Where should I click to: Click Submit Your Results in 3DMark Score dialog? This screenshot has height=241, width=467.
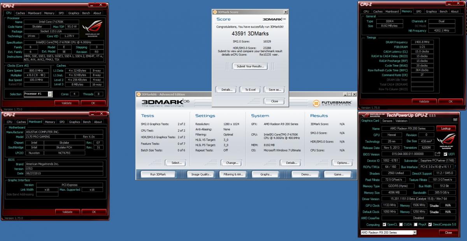[x=250, y=66]
